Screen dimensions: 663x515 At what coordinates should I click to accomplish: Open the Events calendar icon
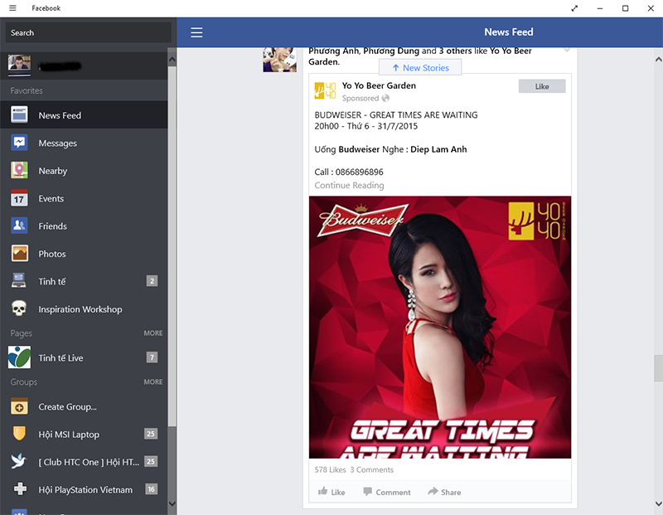point(19,198)
